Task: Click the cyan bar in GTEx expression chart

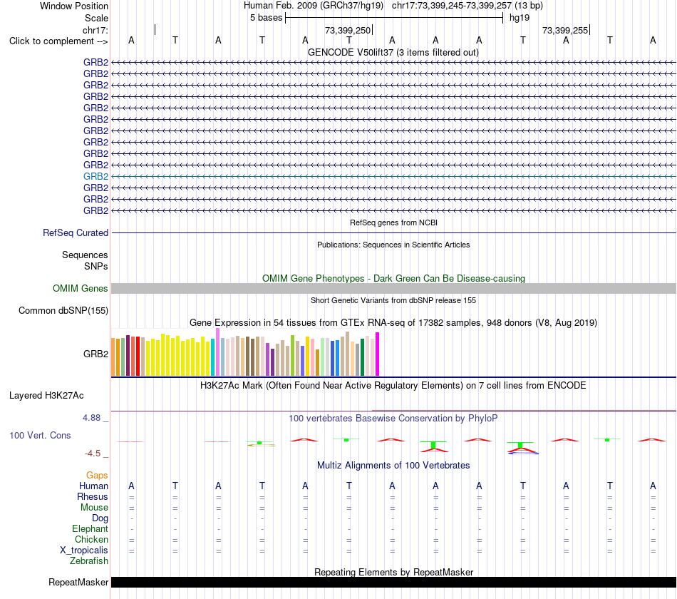Action: point(213,357)
